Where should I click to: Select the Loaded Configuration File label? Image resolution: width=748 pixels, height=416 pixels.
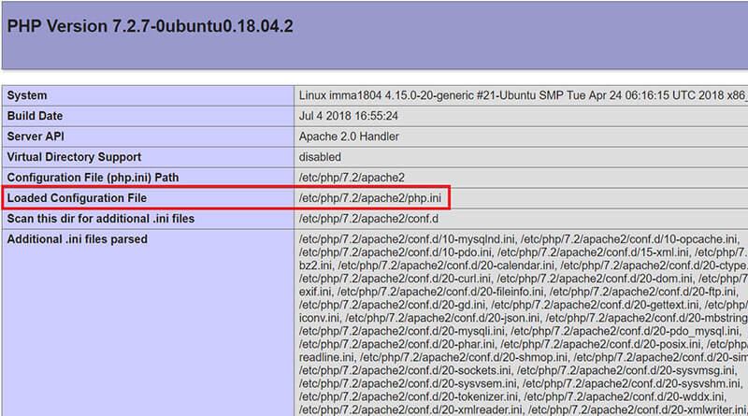coord(77,198)
